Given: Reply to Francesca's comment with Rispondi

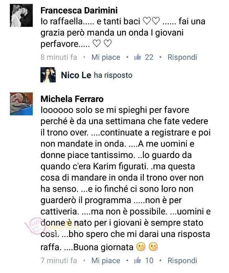Looking at the screenshot, I should 182,57.
